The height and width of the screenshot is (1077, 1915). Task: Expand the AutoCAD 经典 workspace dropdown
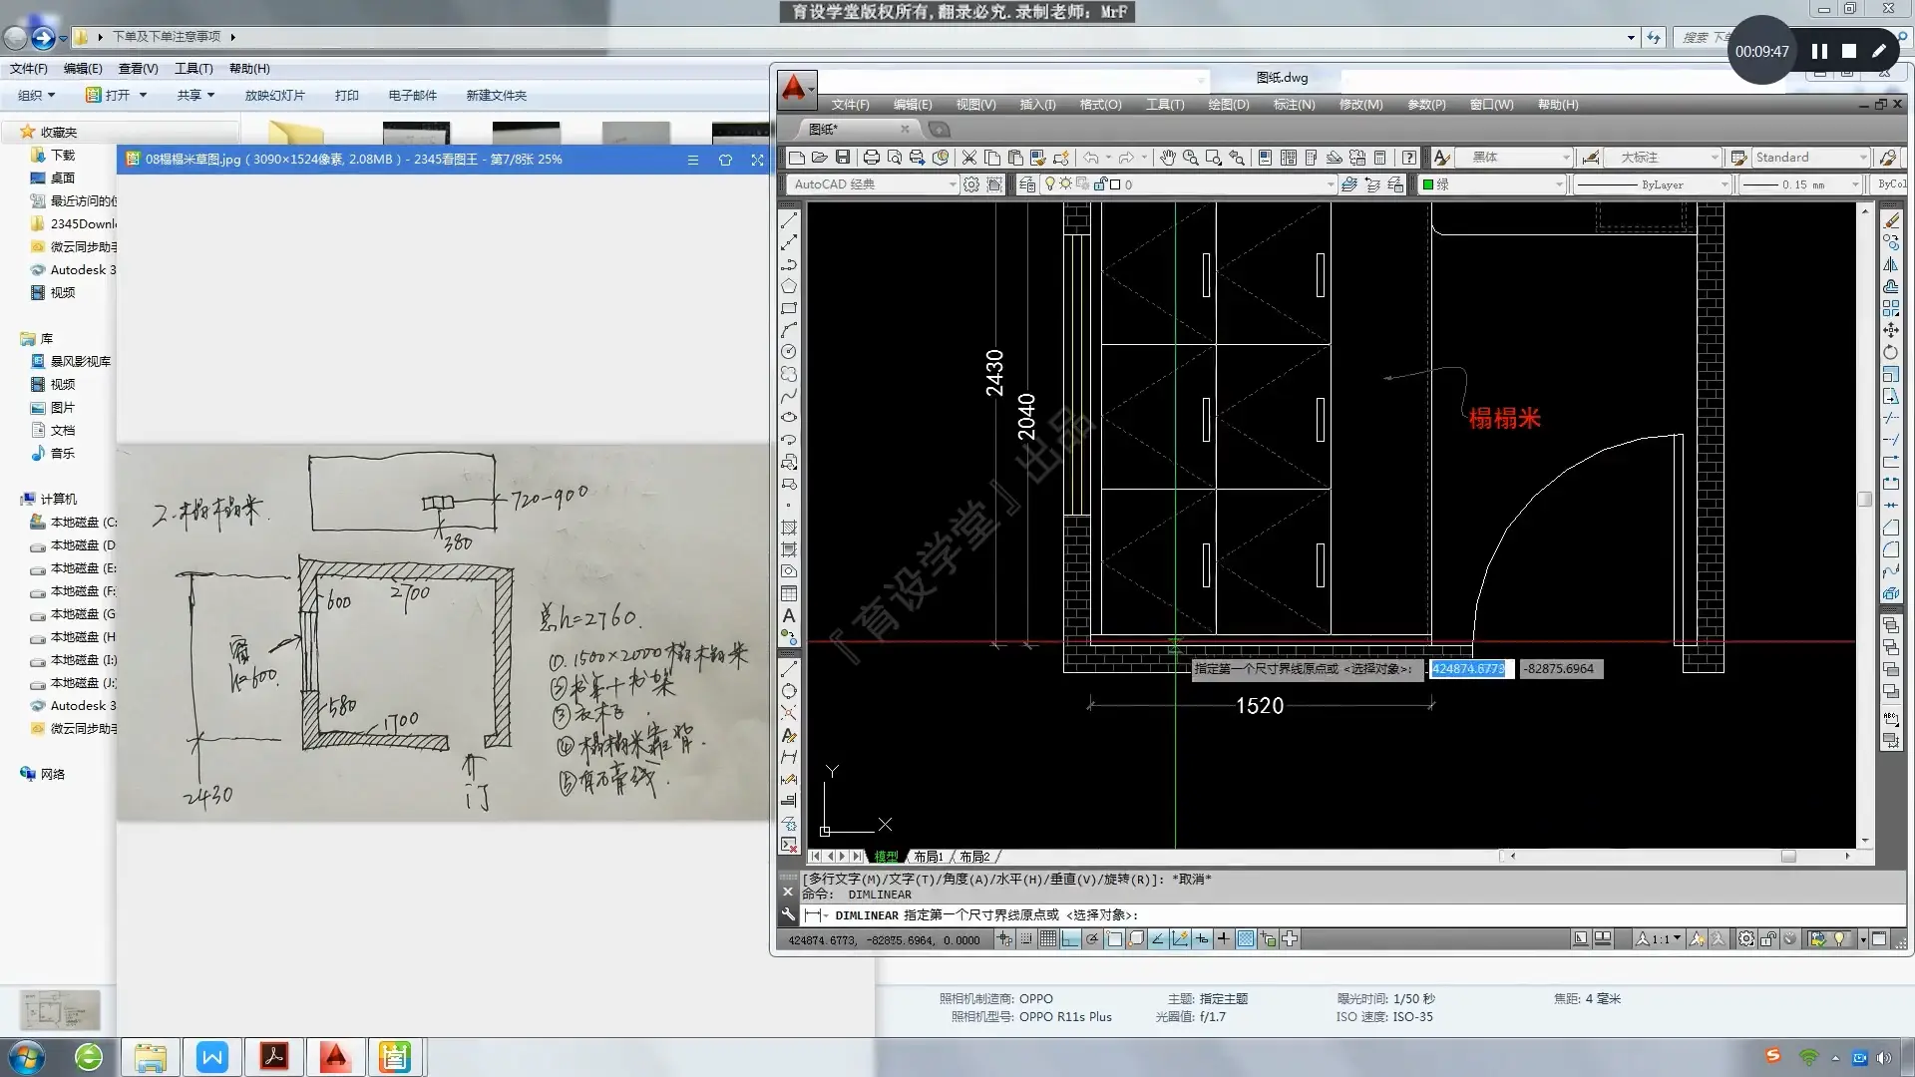953,184
